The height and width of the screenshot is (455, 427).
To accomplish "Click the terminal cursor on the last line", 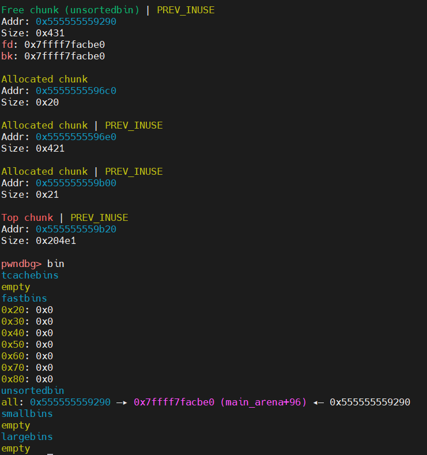I will [50, 453].
